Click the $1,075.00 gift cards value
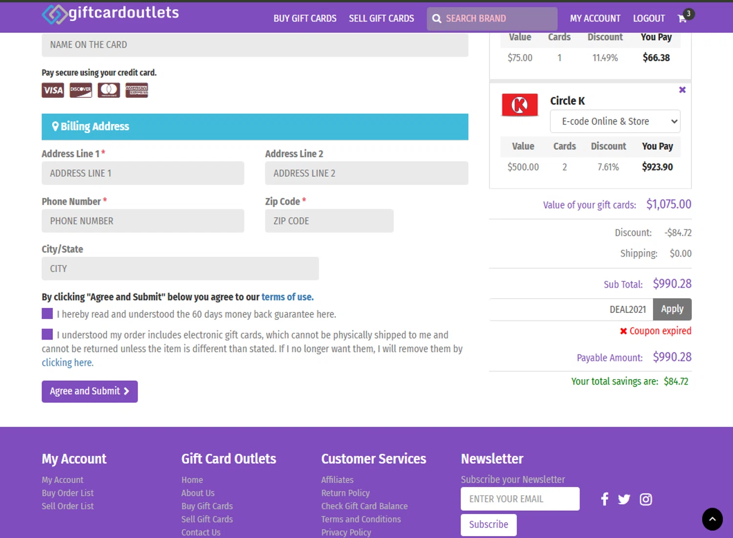The width and height of the screenshot is (733, 538). click(668, 204)
